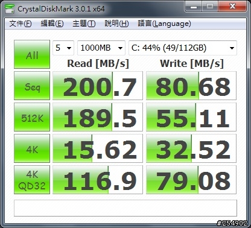Minimize the CrystalDiskMark window
251x228 pixels.
[194, 7]
